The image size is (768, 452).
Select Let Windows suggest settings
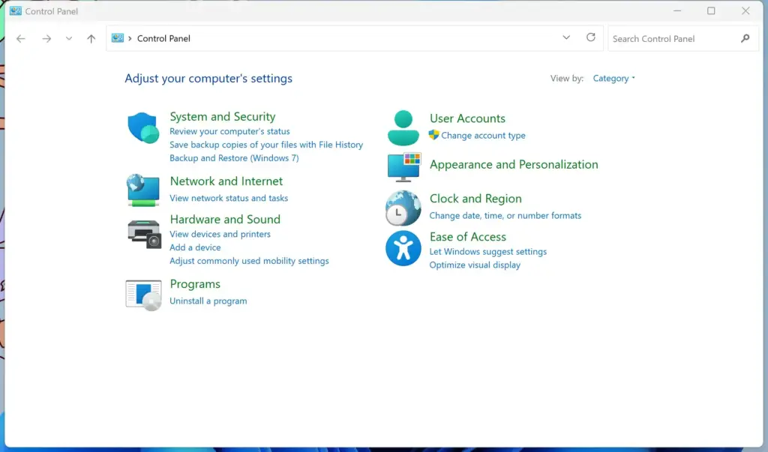pyautogui.click(x=487, y=251)
